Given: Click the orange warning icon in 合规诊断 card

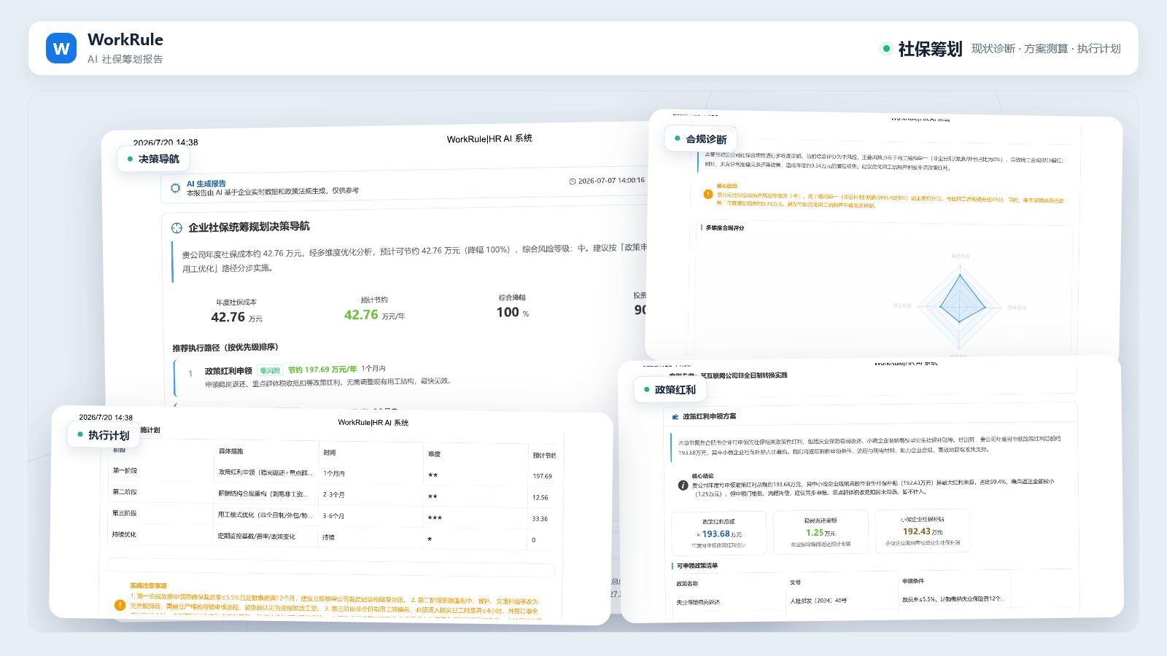Looking at the screenshot, I should 707,194.
